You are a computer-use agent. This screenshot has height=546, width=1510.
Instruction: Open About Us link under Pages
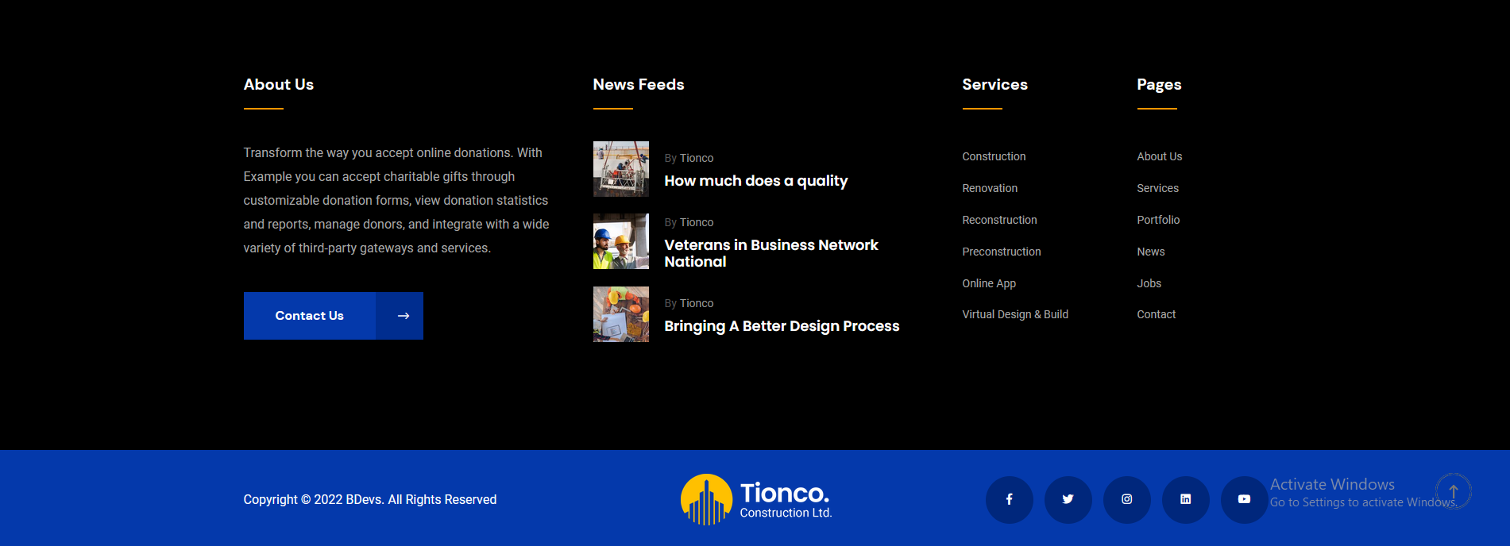tap(1160, 156)
